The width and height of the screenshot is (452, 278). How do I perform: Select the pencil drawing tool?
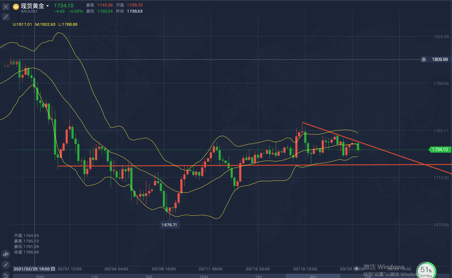point(6,265)
